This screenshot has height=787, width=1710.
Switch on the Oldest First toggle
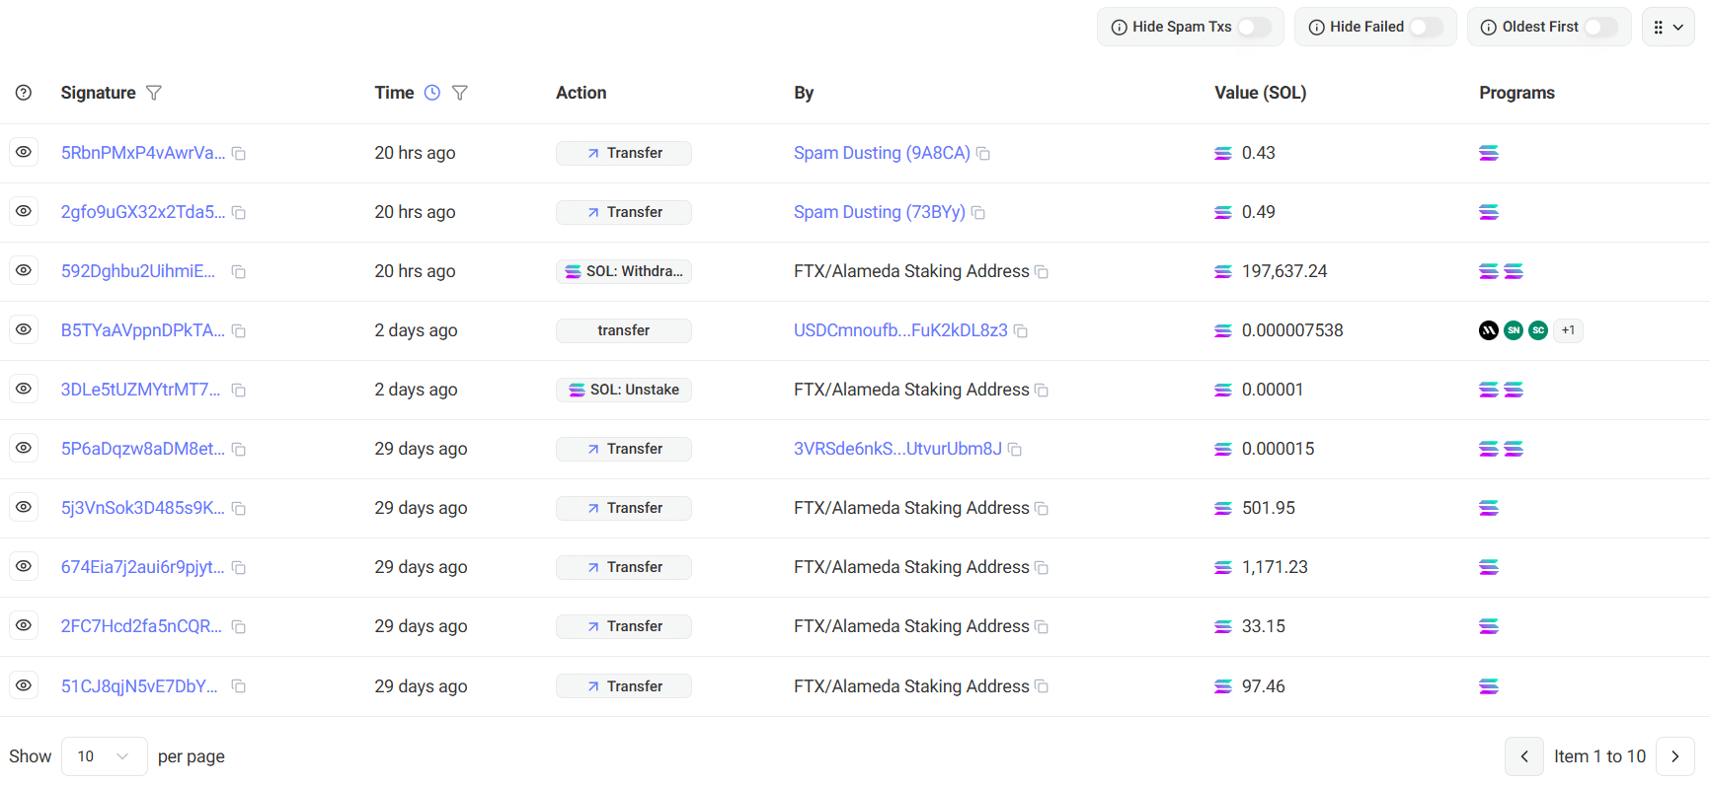pos(1600,27)
